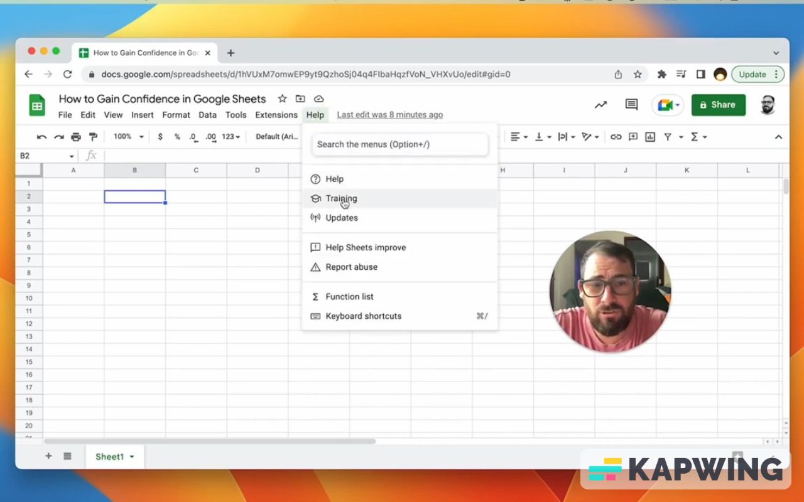
Task: Open Chrome extensions puzzle icon
Action: tap(661, 74)
